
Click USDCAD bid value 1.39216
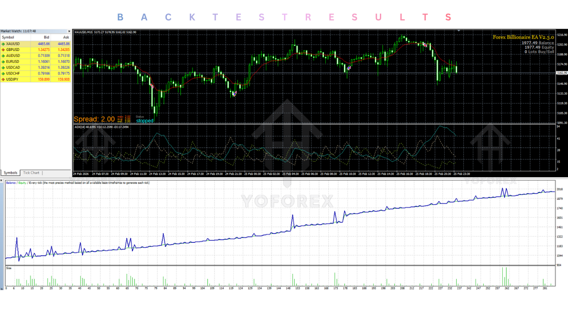point(44,67)
